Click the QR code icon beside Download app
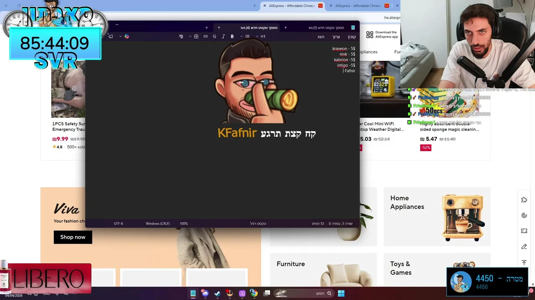The width and height of the screenshot is (535, 300). pyautogui.click(x=369, y=35)
